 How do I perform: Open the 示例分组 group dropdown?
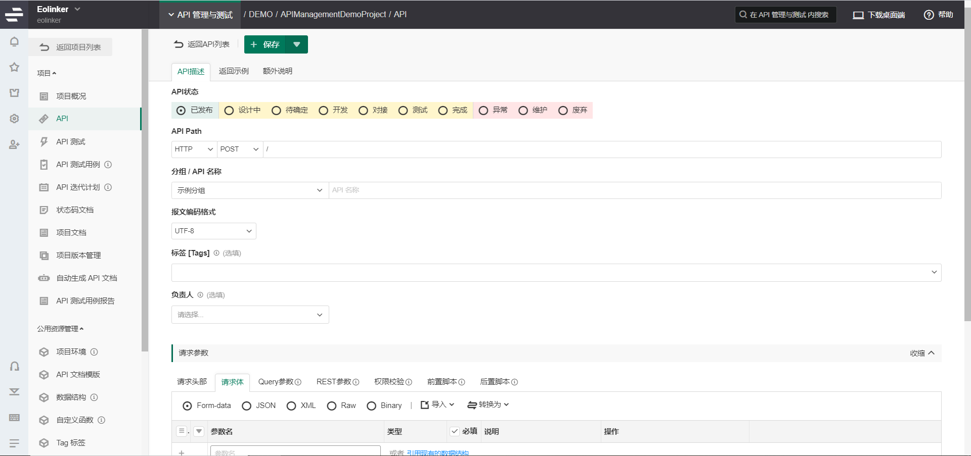[x=250, y=190]
